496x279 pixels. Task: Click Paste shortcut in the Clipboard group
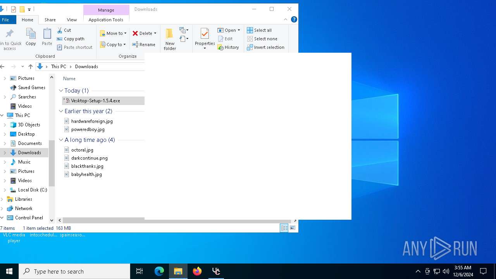pyautogui.click(x=74, y=47)
